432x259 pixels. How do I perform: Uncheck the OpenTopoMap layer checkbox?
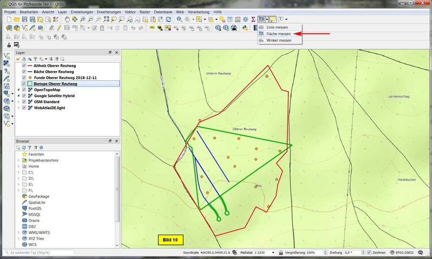[x=24, y=90]
